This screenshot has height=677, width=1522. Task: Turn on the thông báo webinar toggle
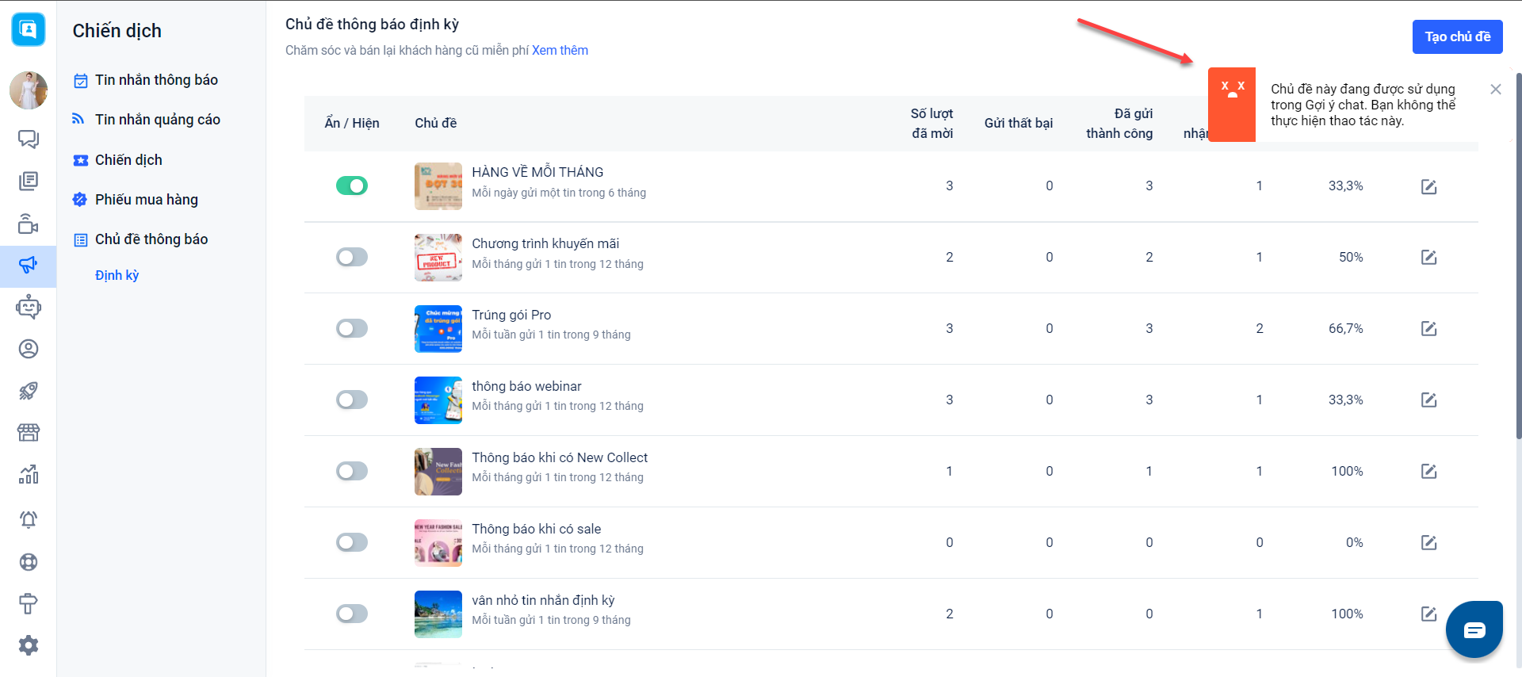point(352,400)
